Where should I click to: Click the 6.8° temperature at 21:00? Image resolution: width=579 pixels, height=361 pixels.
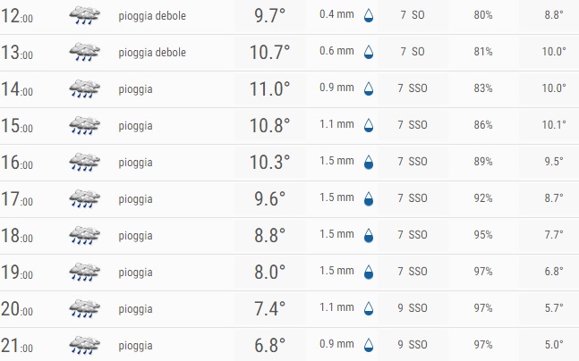click(x=270, y=345)
